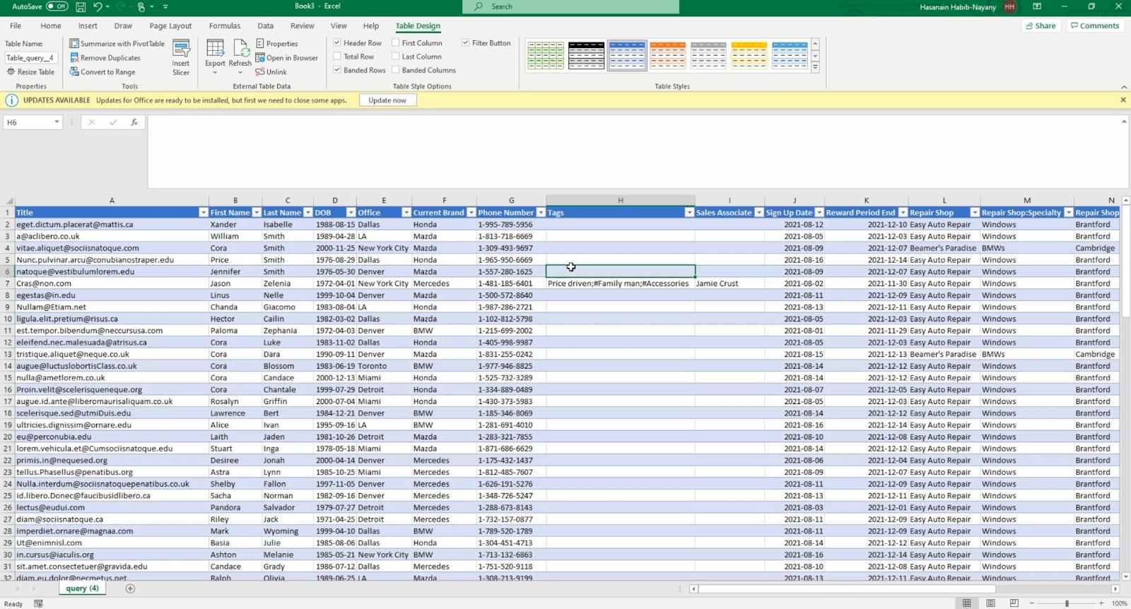Screen dimensions: 1131x609
Task: Open Last Name filter dropdown
Action: [308, 213]
